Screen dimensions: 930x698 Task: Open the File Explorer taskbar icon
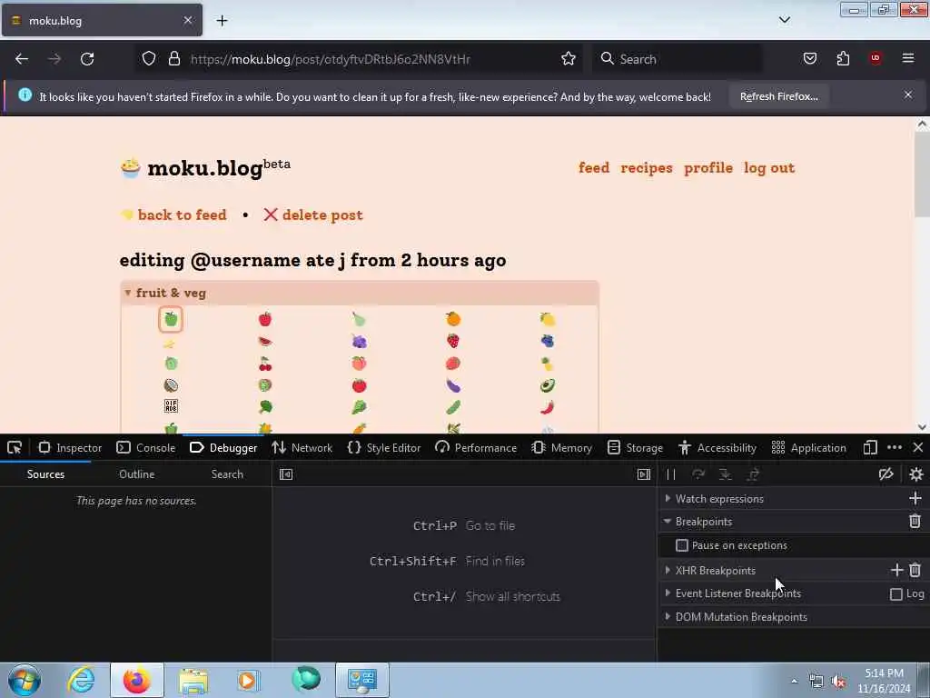pos(193,681)
